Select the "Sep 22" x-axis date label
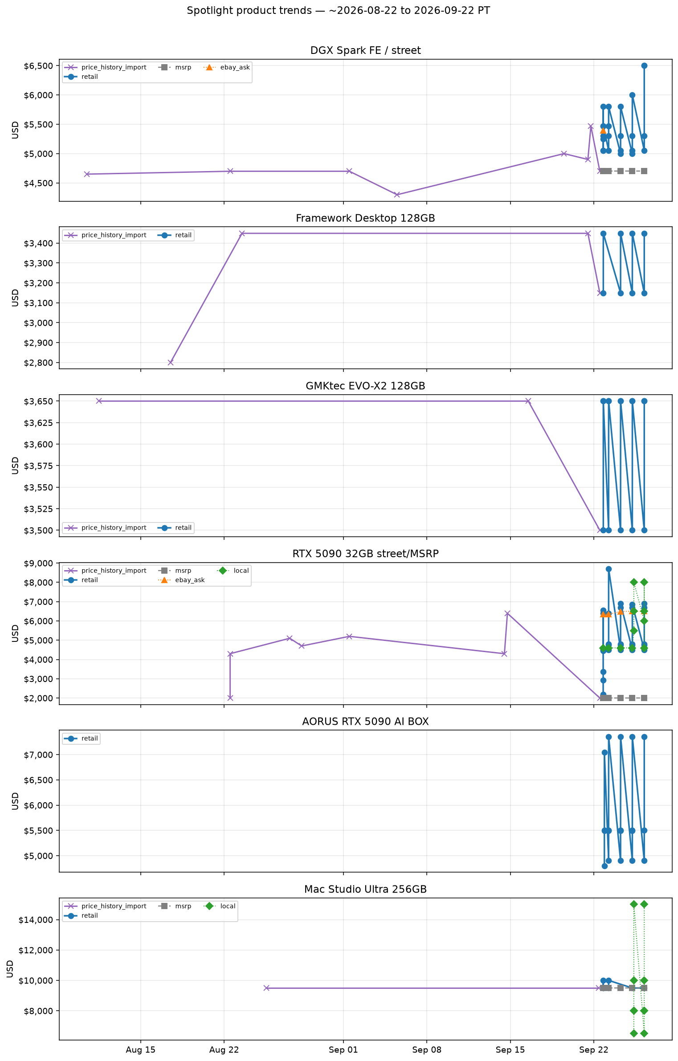This screenshot has width=678, height=1061. [594, 1050]
